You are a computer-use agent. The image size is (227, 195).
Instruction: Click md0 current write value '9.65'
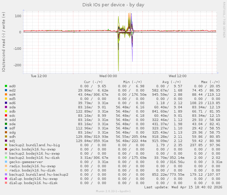(102, 86)
